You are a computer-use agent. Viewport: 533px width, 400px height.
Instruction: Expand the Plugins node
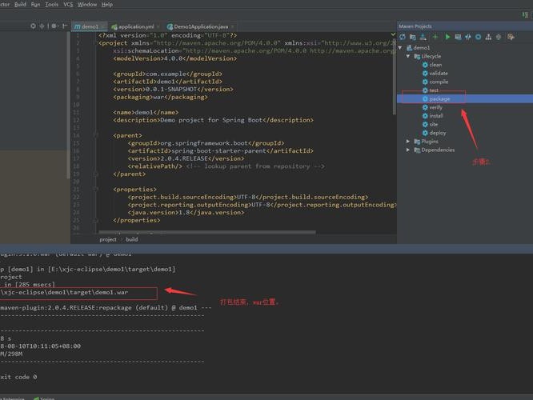[408, 141]
